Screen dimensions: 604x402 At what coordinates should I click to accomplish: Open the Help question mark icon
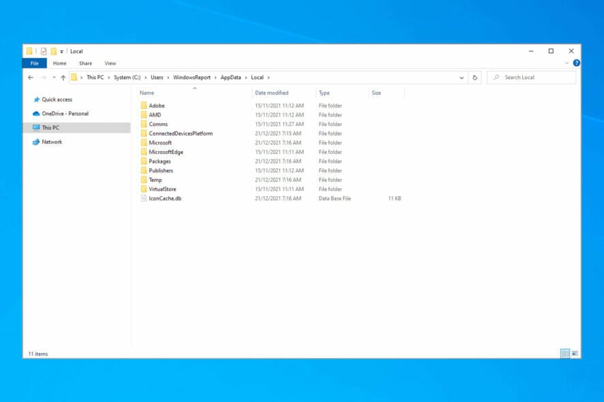576,63
